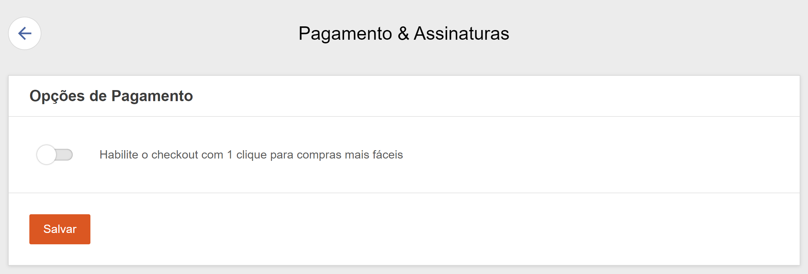Click the 'Pagamento & Assinaturas' page title
This screenshot has width=808, height=274.
click(404, 33)
